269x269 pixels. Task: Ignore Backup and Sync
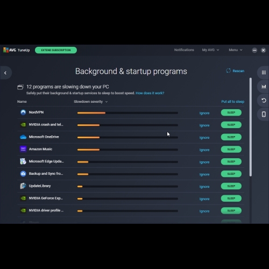coord(204,174)
